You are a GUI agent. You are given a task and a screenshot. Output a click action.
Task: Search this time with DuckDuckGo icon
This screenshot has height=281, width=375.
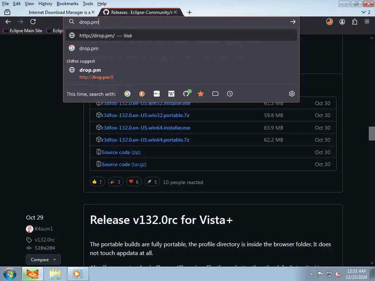tap(142, 94)
